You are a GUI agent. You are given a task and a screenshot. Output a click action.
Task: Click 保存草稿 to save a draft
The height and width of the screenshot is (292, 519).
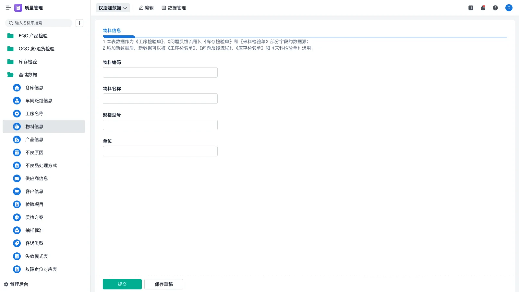[163, 284]
